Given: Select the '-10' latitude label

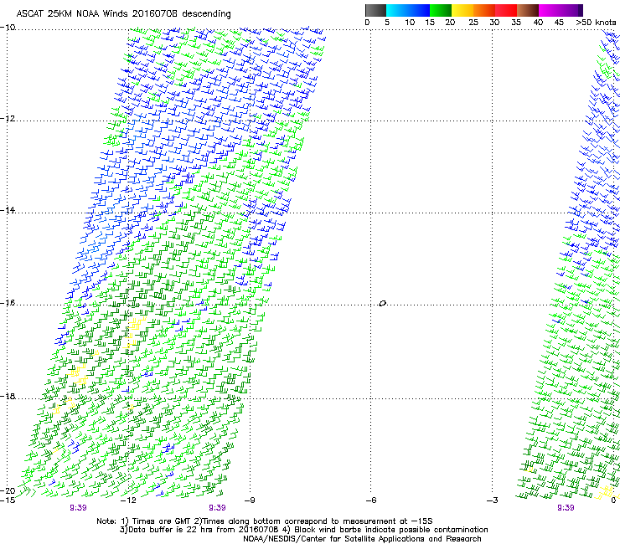Looking at the screenshot, I should click(8, 27).
